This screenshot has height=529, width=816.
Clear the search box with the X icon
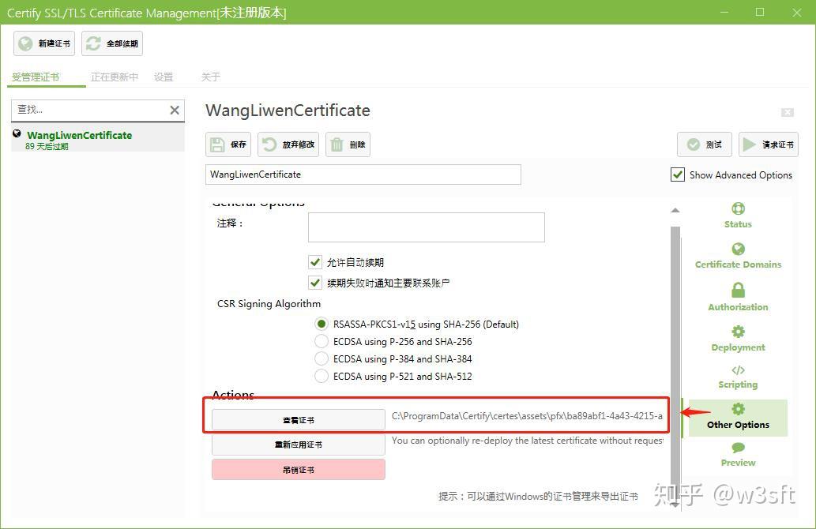(x=175, y=110)
